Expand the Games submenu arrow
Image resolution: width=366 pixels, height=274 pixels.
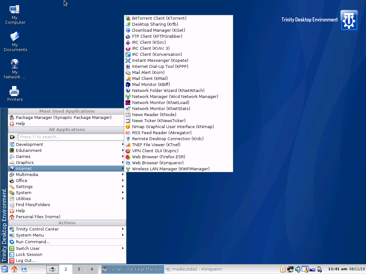[x=123, y=157]
